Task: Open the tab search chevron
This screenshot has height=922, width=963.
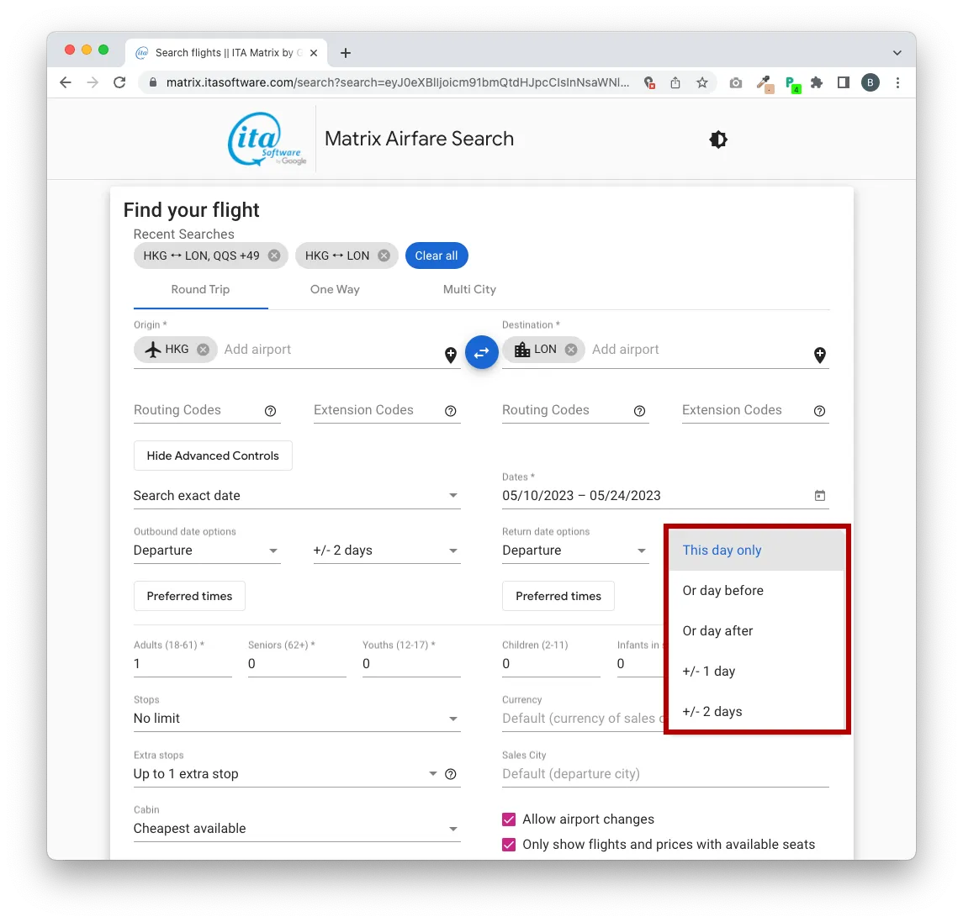Action: pyautogui.click(x=897, y=53)
